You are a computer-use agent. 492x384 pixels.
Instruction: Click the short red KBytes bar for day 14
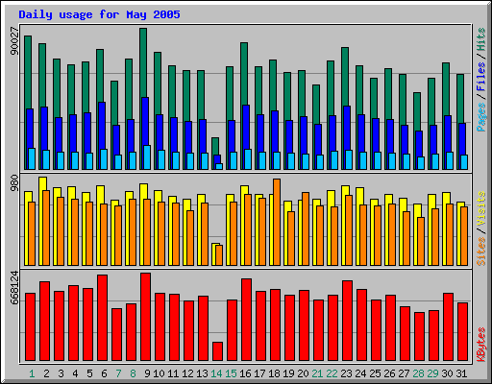coord(217,351)
